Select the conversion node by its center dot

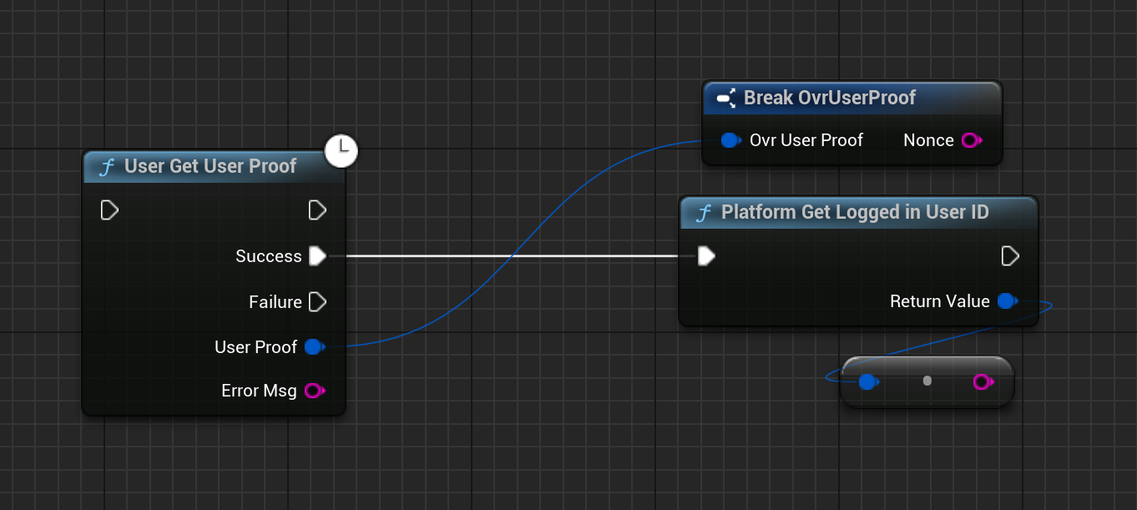click(x=927, y=381)
